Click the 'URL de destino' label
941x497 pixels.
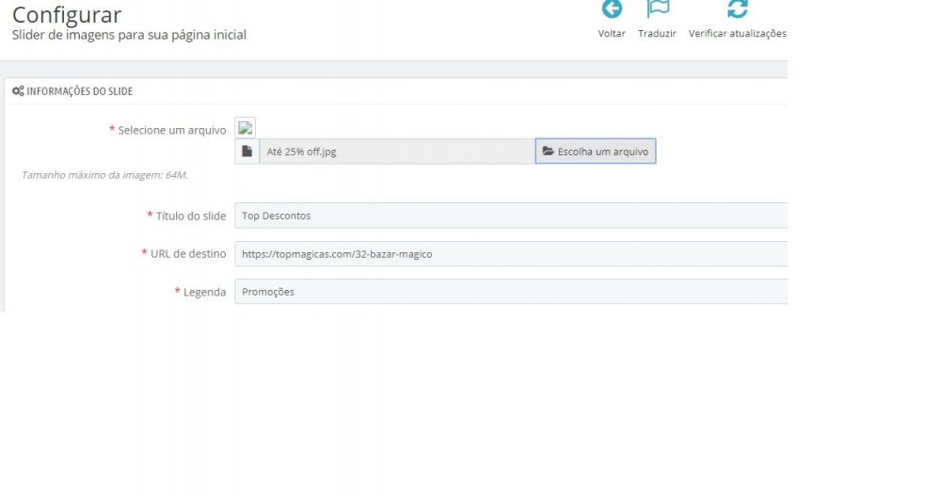coord(188,254)
